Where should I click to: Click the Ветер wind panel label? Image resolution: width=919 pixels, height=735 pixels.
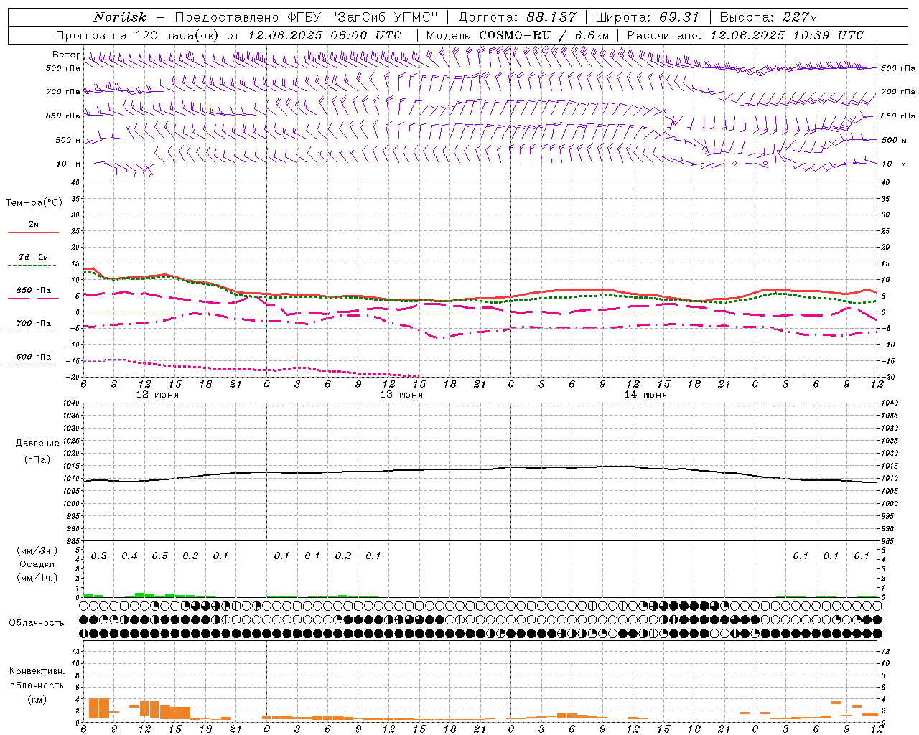point(66,55)
